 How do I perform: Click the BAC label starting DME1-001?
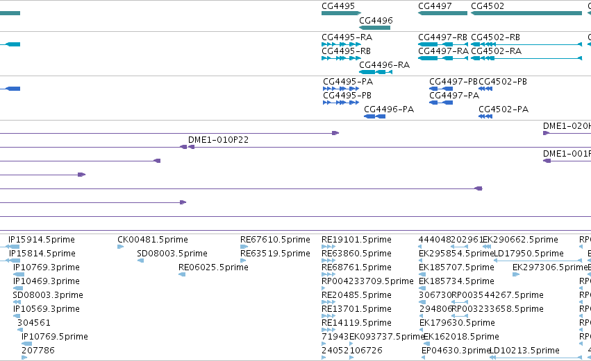coord(567,154)
